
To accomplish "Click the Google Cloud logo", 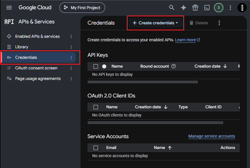I will click(35, 8).
